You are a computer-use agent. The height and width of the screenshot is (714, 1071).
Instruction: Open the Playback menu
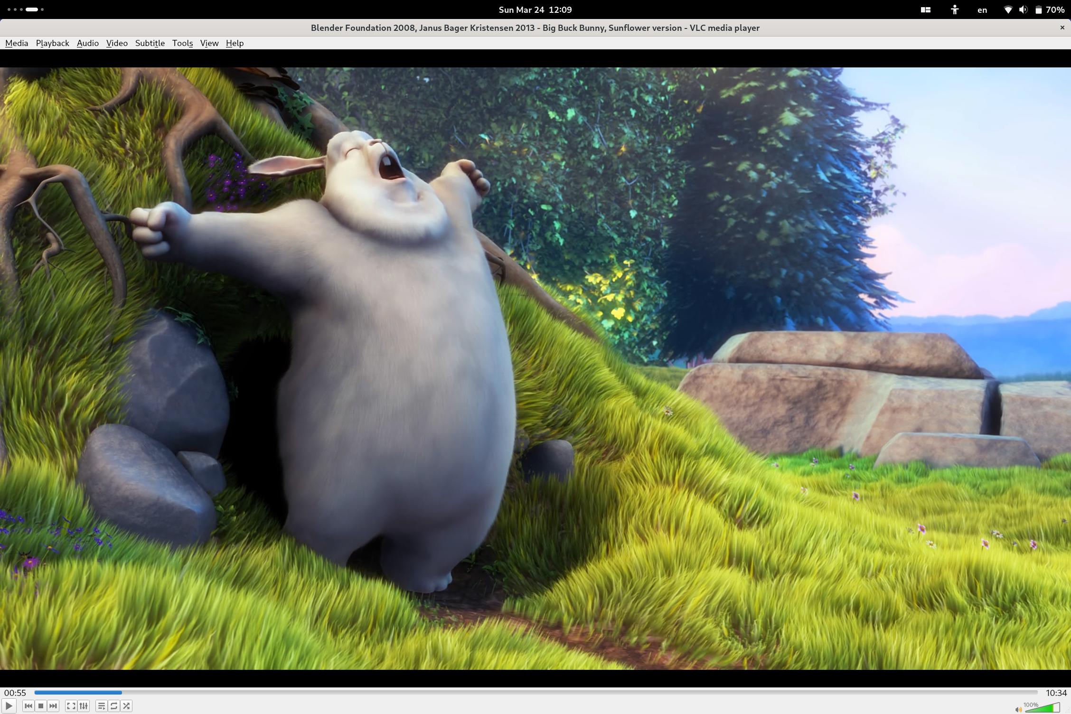[x=52, y=43]
